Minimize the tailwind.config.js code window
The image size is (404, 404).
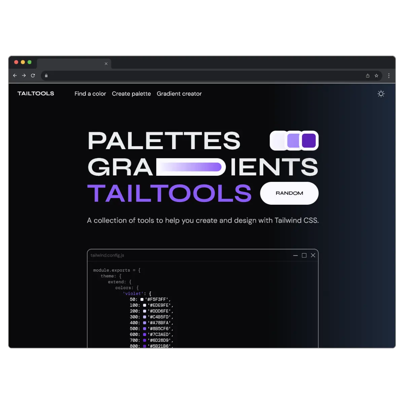pyautogui.click(x=296, y=256)
